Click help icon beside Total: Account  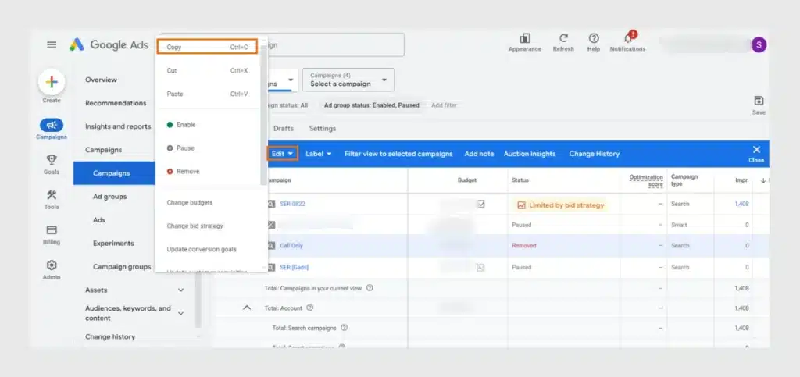click(309, 308)
